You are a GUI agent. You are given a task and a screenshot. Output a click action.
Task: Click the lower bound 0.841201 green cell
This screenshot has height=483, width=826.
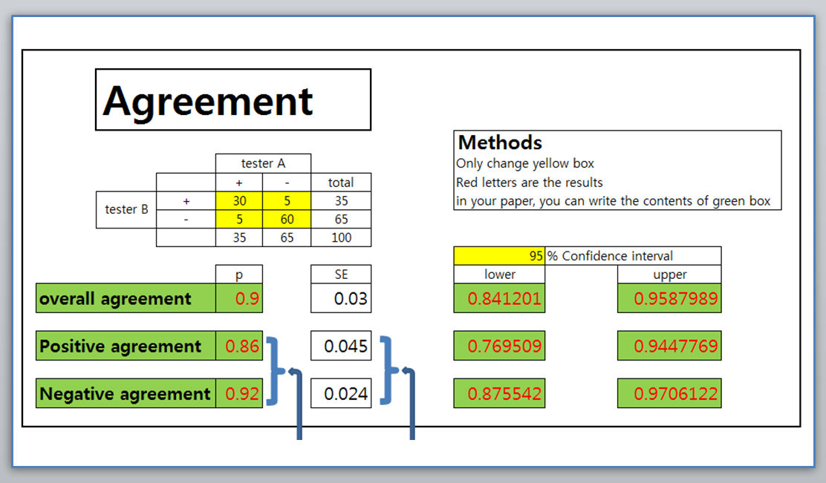click(x=499, y=298)
